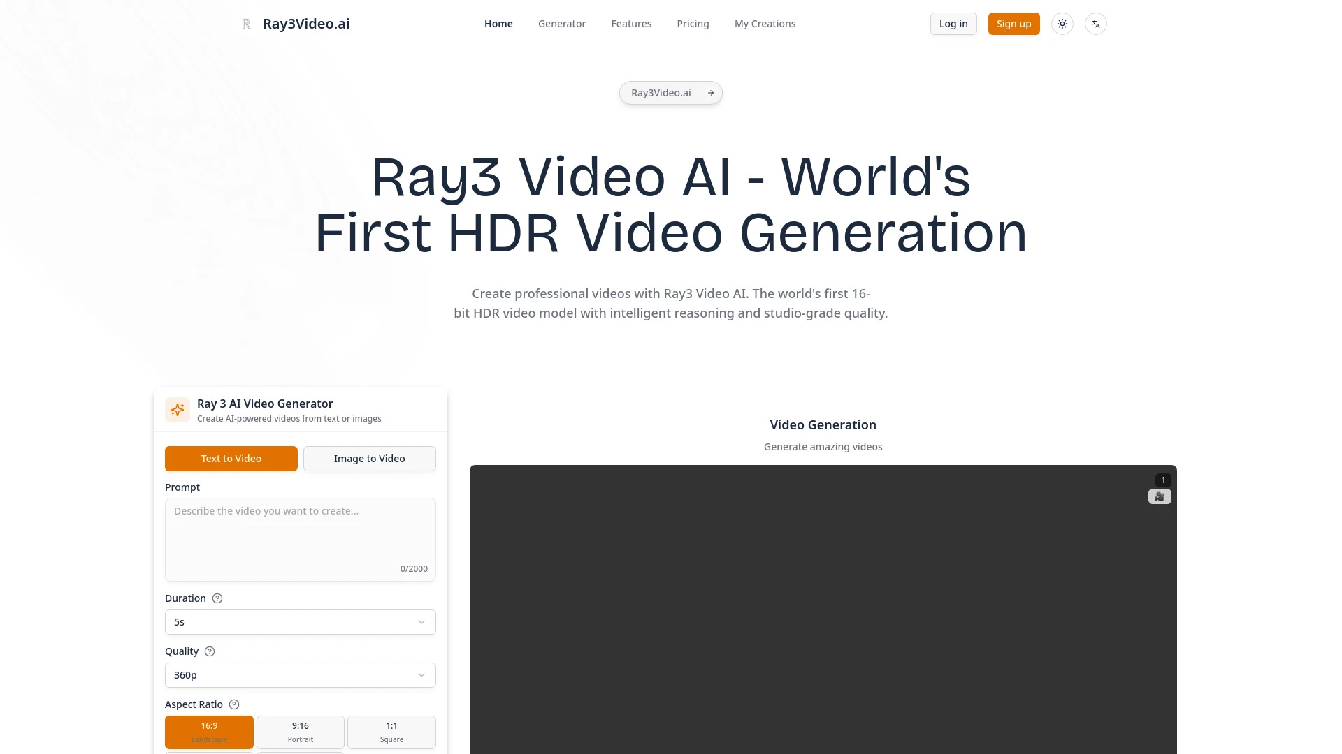Choose the 9:16 Portrait aspect ratio
This screenshot has height=754, width=1342.
[300, 732]
